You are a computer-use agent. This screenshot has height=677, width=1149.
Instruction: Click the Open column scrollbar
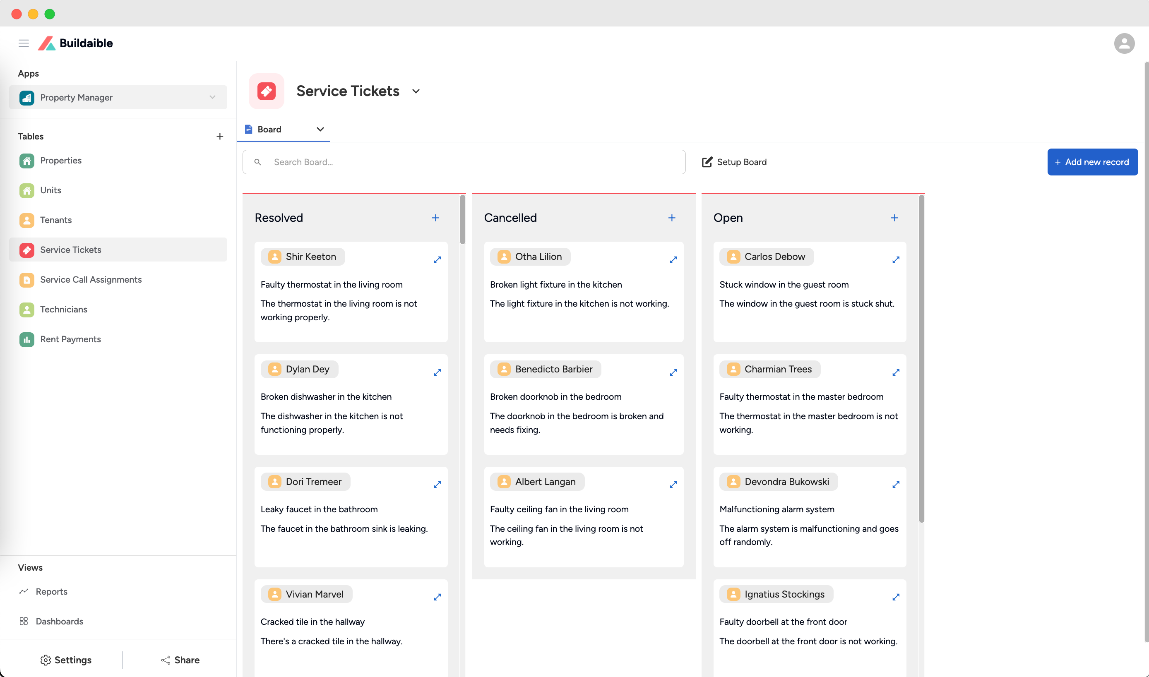click(921, 359)
